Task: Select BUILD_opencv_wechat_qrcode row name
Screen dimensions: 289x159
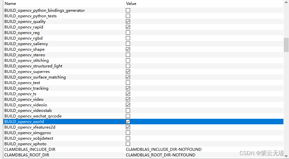Action: (33, 116)
